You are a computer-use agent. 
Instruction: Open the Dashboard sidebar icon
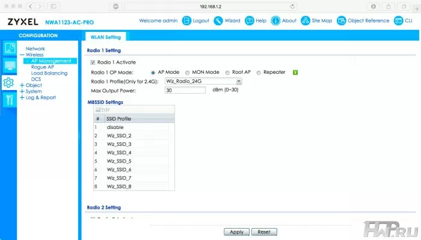coord(10,49)
